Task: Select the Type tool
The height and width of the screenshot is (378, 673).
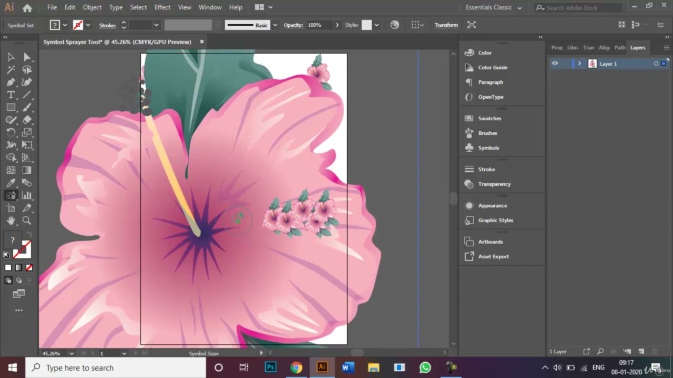Action: 11,94
